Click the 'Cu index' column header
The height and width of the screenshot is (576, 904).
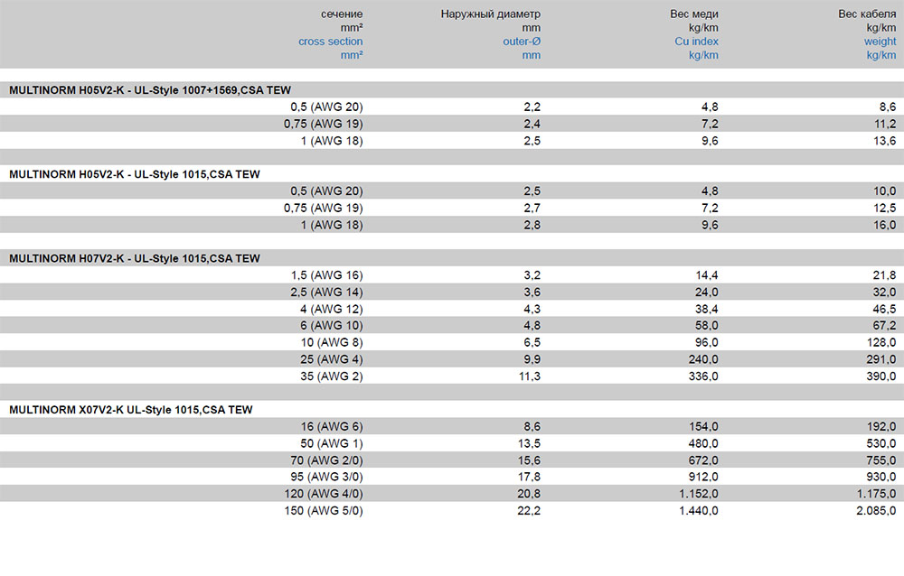696,42
